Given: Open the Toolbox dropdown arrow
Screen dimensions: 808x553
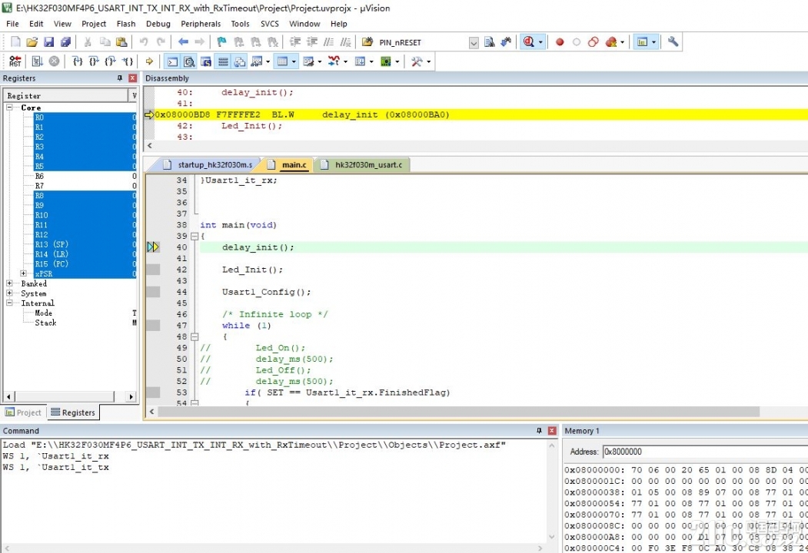Looking at the screenshot, I should tap(429, 61).
